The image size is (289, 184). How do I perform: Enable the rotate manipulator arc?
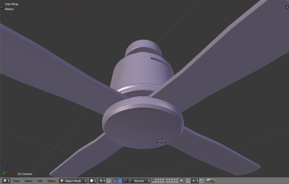tap(125, 181)
